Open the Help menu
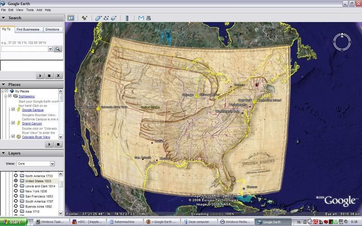Viewport: 362px width, 226px height. [x=48, y=10]
